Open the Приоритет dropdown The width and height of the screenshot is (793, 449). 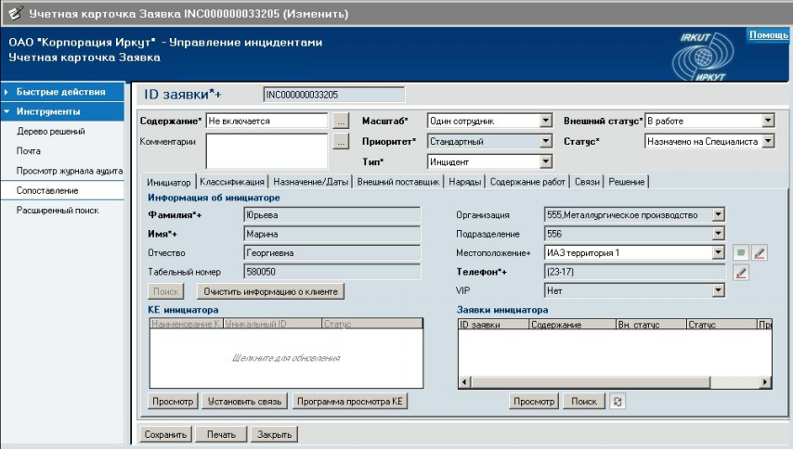point(546,141)
